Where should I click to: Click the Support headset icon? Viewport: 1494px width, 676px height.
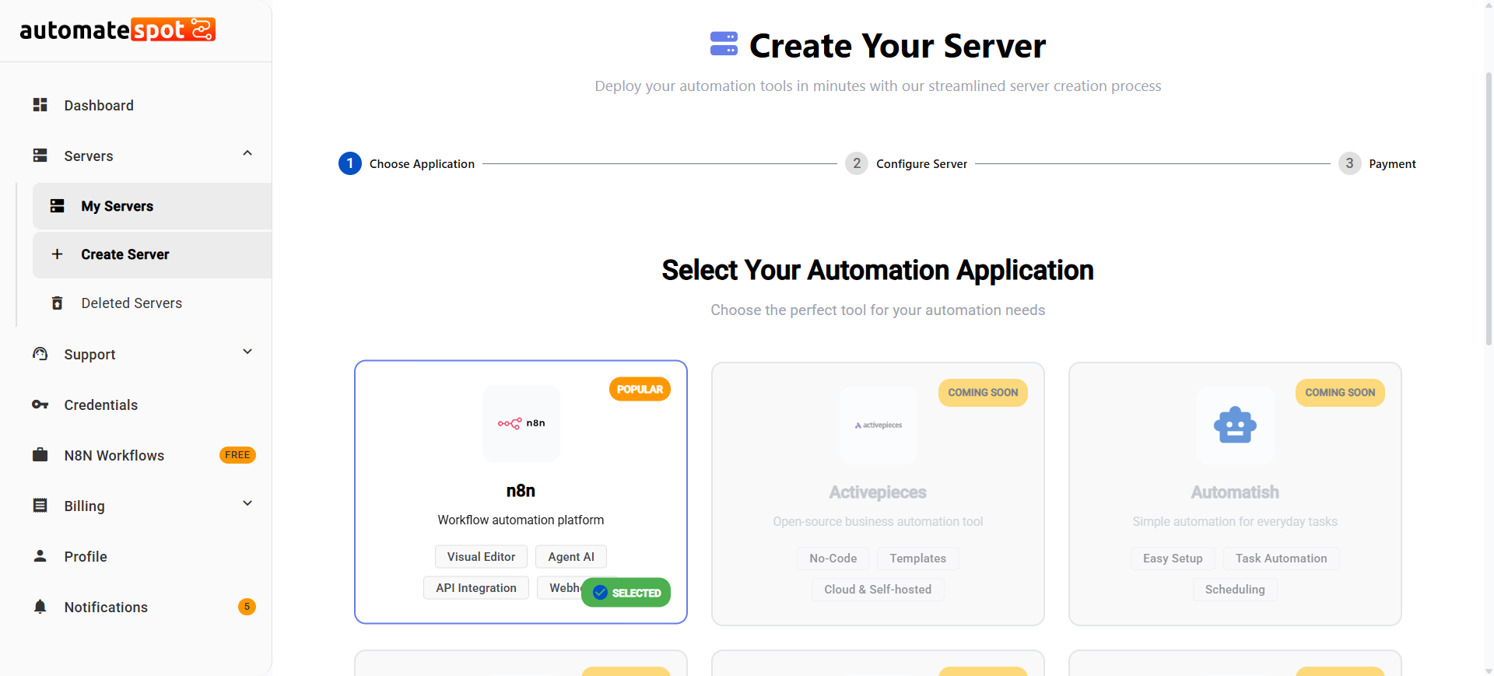point(40,354)
